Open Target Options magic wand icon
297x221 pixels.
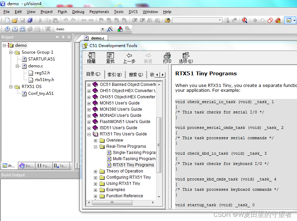click(x=110, y=29)
